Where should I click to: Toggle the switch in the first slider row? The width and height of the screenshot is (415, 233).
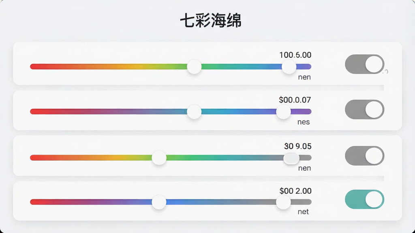[x=364, y=64]
